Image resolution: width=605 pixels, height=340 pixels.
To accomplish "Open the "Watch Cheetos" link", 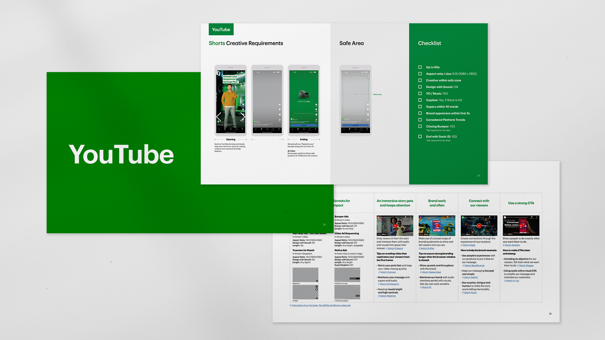I will click(x=395, y=248).
